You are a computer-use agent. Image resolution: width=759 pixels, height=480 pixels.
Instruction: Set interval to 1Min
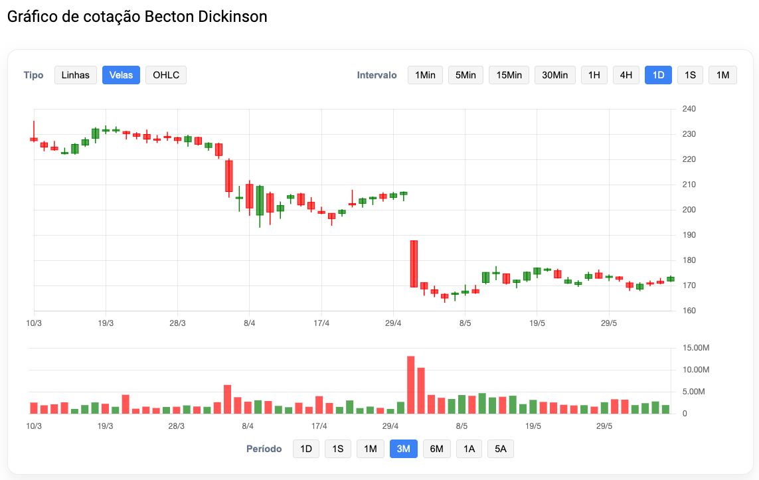tap(425, 75)
